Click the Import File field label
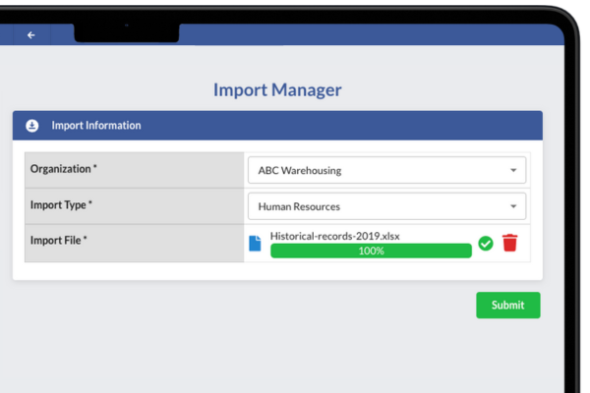 (59, 240)
